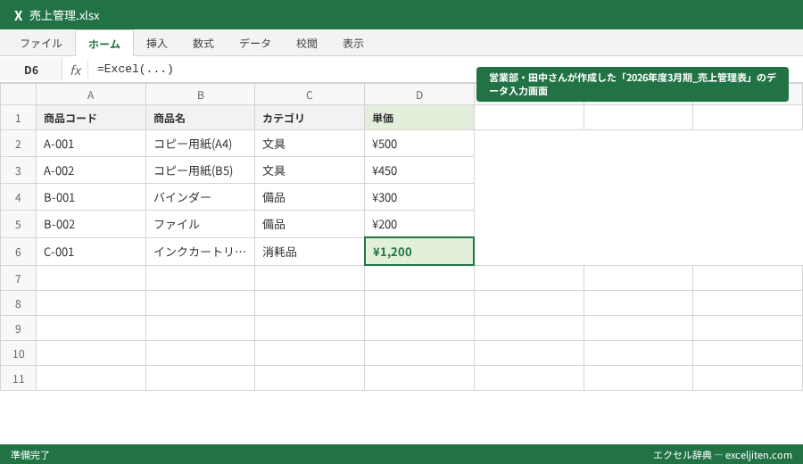803x464 pixels.
Task: Click the select-all corner of the grid
Action: 18,95
